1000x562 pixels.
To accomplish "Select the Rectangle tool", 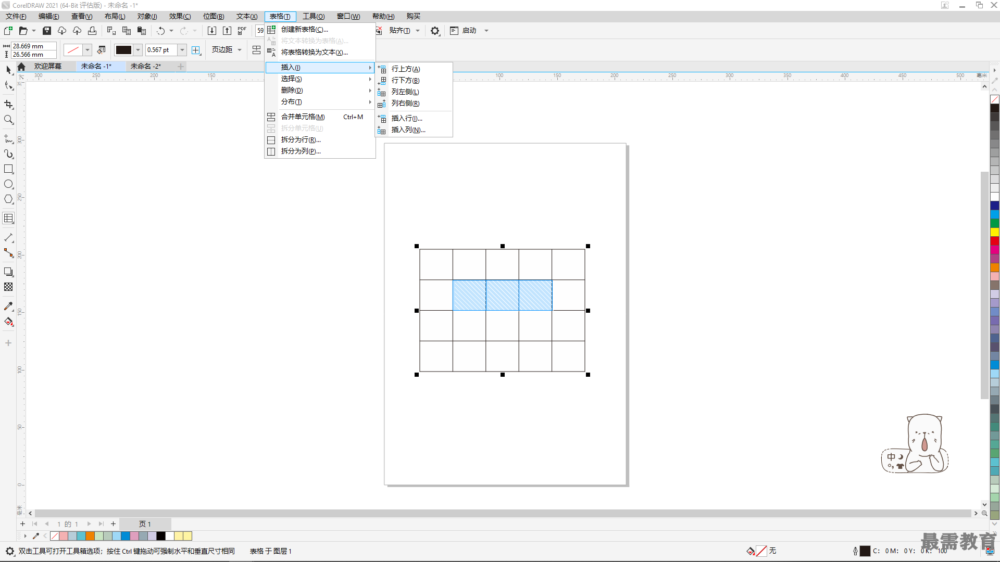I will (x=8, y=169).
